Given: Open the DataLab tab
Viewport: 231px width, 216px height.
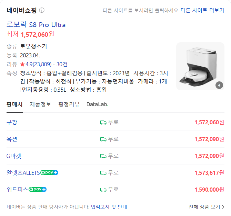Looking at the screenshot, I should pyautogui.click(x=97, y=104).
